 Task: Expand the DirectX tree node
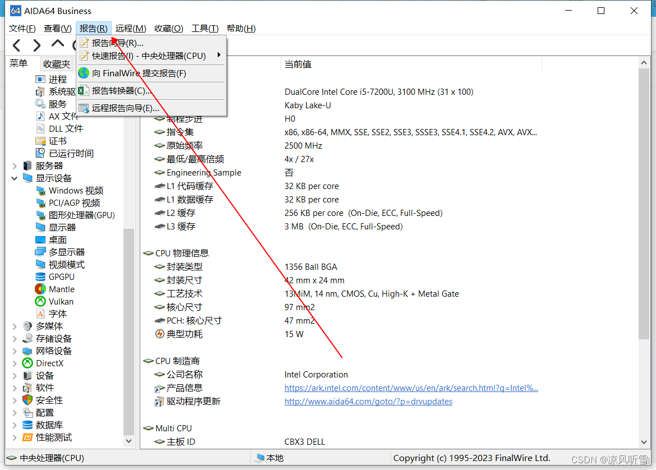click(x=15, y=363)
